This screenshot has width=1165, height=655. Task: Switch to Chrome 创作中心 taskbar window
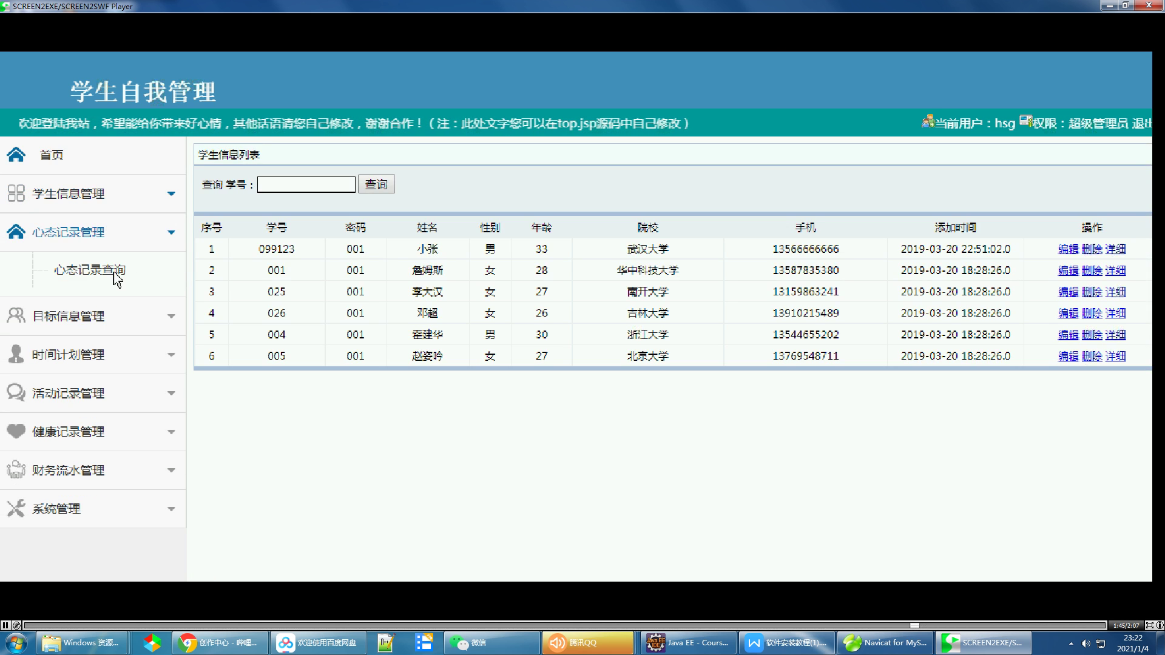click(221, 643)
